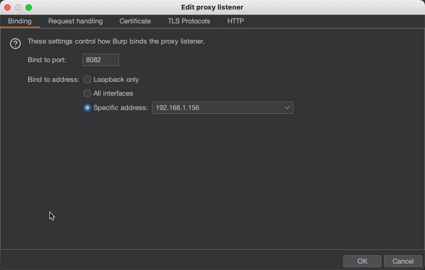Minimize the dialog with the yellow button
The width and height of the screenshot is (425, 270).
(x=18, y=7)
